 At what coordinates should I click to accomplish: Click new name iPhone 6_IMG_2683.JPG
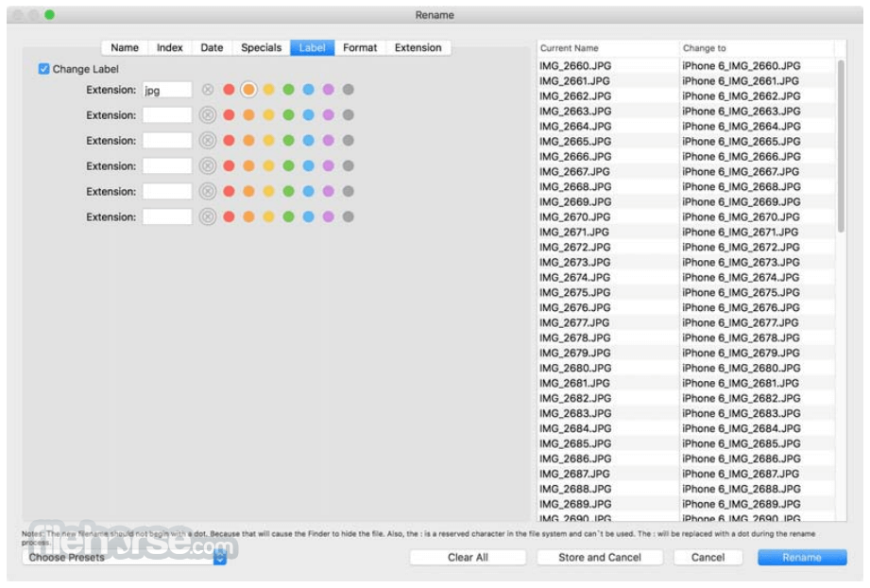click(742, 413)
